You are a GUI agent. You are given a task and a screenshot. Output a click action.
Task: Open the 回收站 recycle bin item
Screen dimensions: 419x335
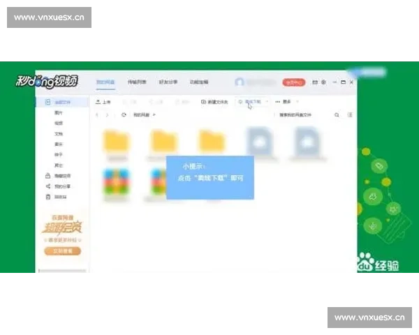point(56,197)
